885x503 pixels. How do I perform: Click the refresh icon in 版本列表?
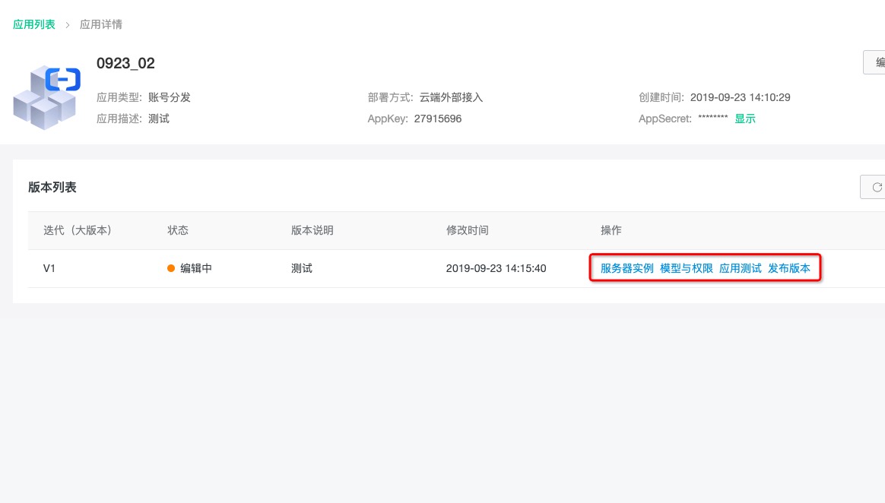coord(877,187)
